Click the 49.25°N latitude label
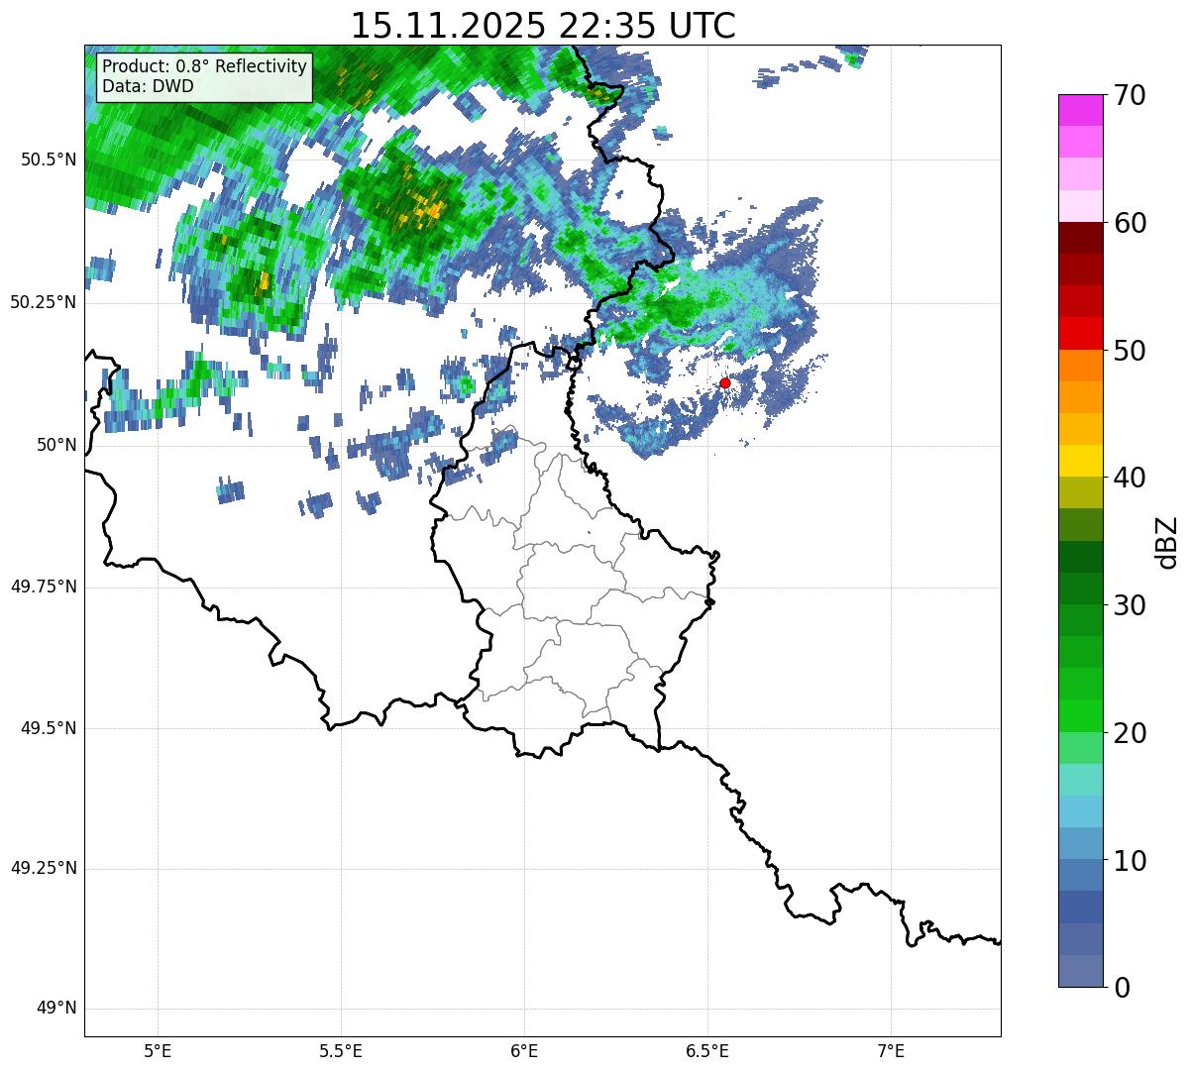1191x1071 pixels. coord(44,868)
